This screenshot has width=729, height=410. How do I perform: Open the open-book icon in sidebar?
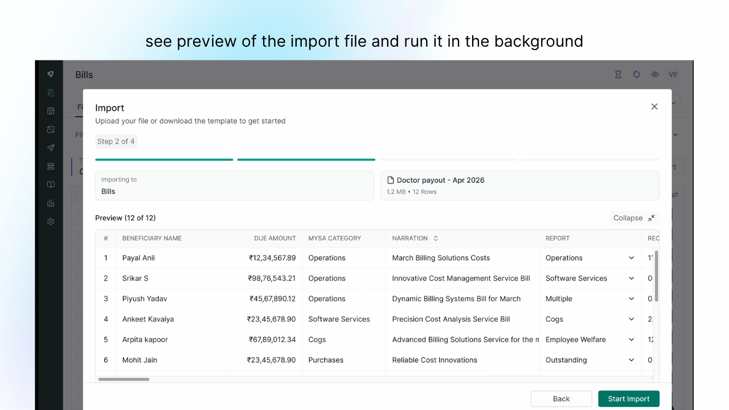coord(51,184)
